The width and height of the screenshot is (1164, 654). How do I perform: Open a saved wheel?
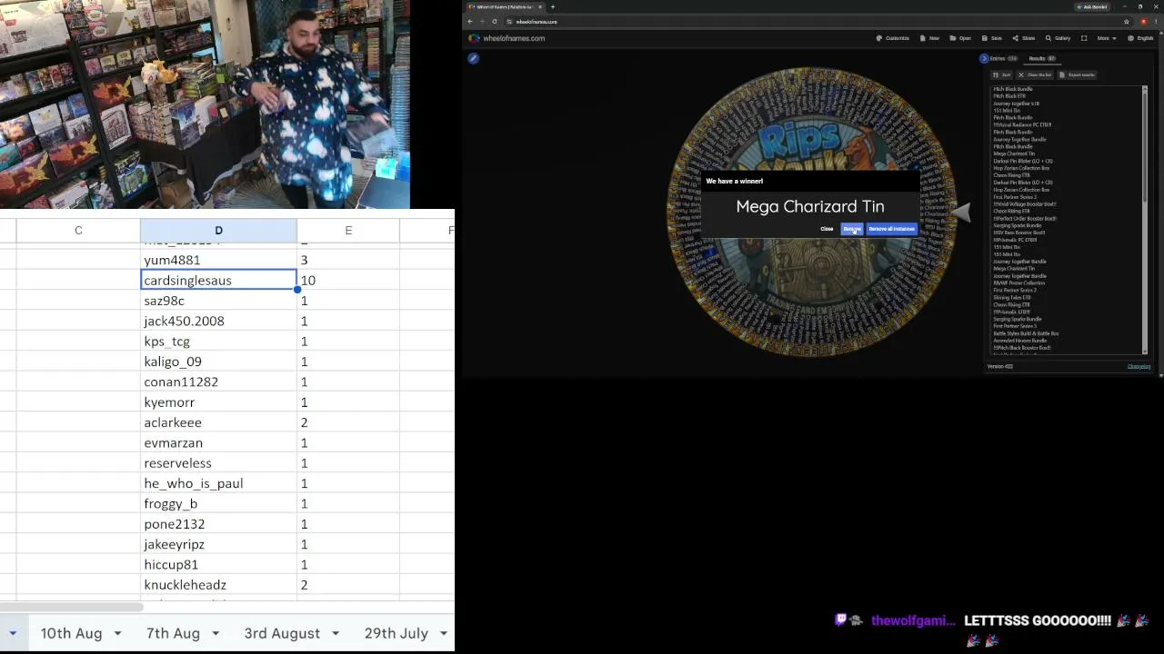coord(960,38)
